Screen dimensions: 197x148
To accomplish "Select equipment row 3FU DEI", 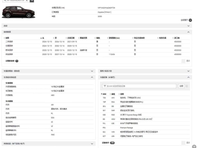I will 145,106.
